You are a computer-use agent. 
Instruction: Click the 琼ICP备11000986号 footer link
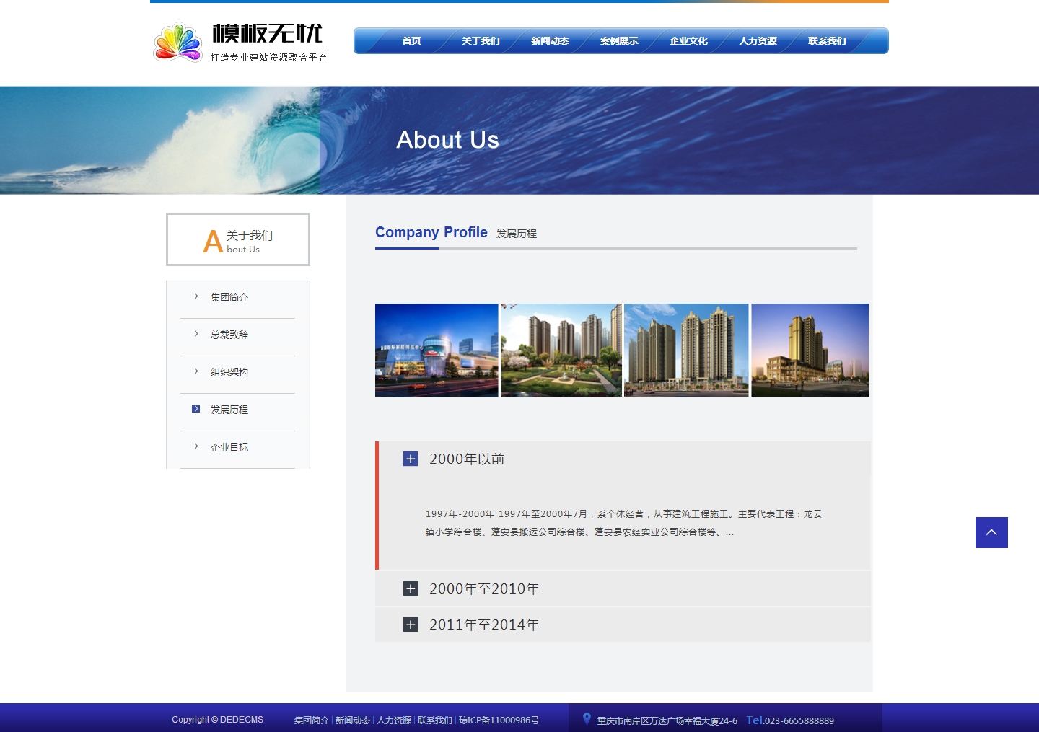coord(499,720)
